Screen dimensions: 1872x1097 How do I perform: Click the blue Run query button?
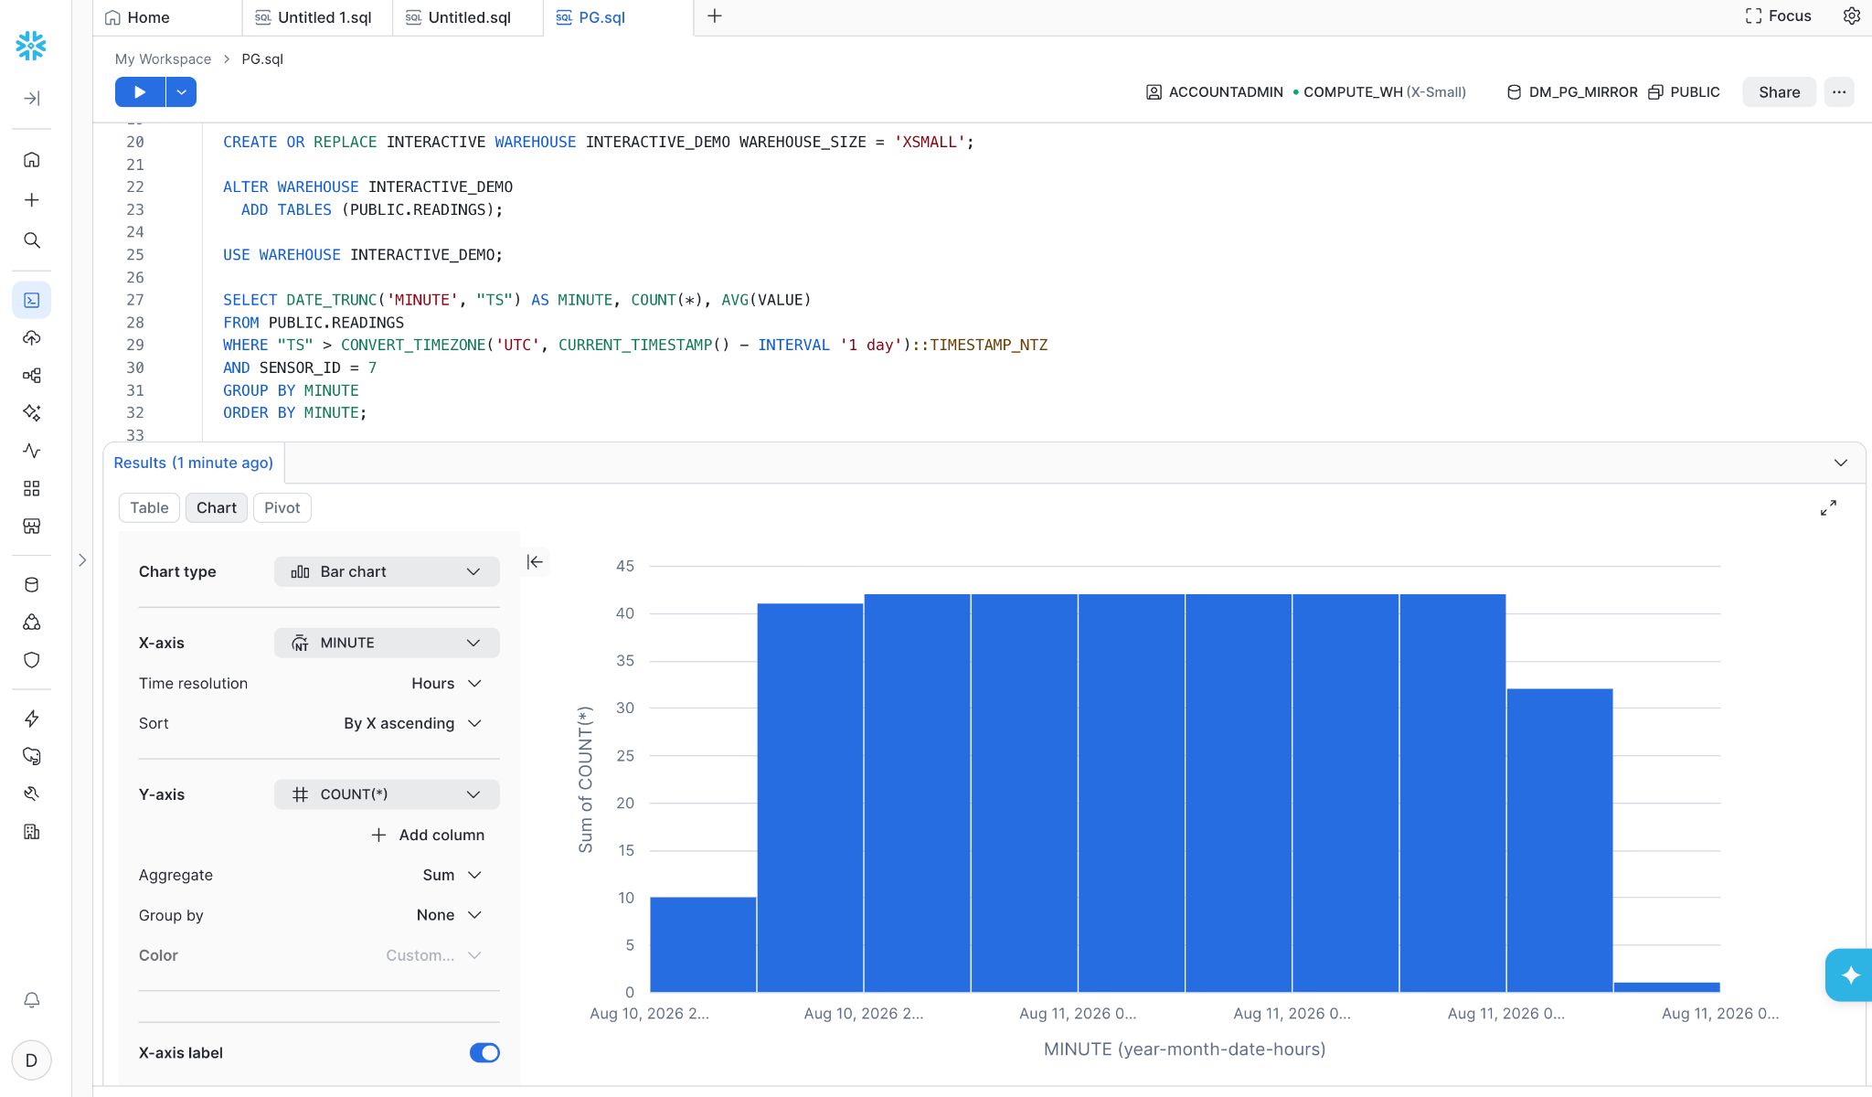pyautogui.click(x=140, y=92)
